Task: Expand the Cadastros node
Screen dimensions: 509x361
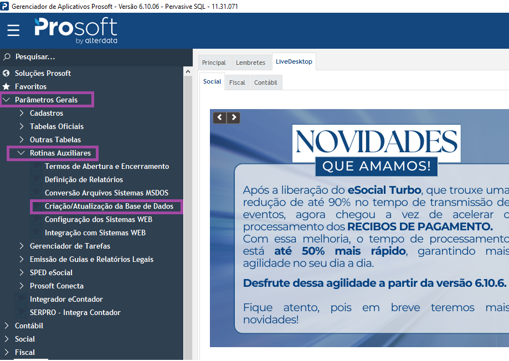Action: pos(22,113)
